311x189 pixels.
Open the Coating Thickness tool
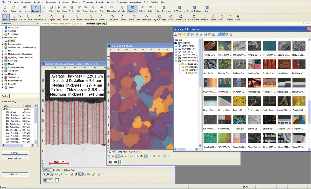pyautogui.click(x=194, y=7)
